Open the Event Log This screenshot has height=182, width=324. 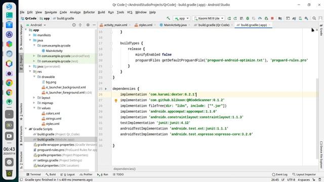point(280,174)
